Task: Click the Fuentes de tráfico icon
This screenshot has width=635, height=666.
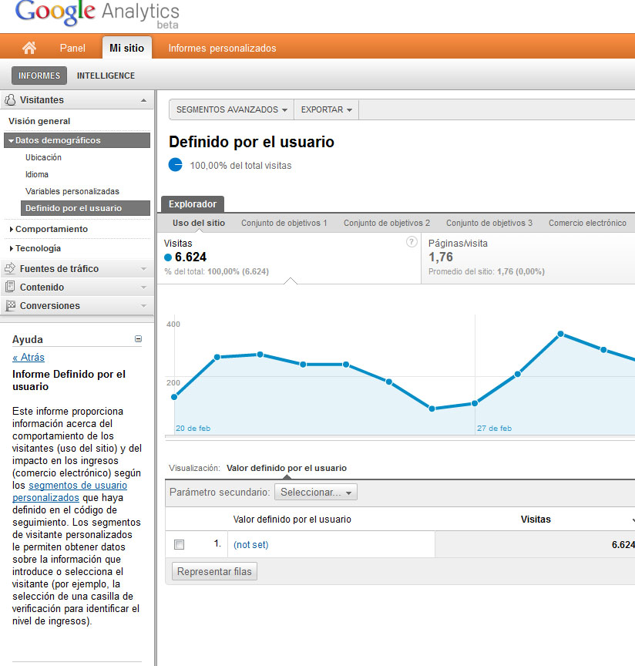Action: pyautogui.click(x=10, y=269)
